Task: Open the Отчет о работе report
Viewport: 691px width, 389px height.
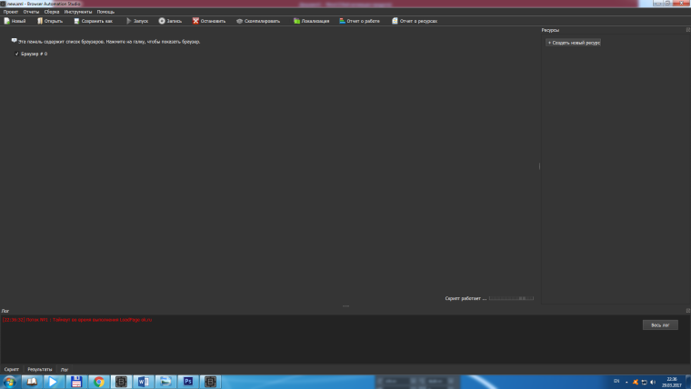Action: coord(359,20)
